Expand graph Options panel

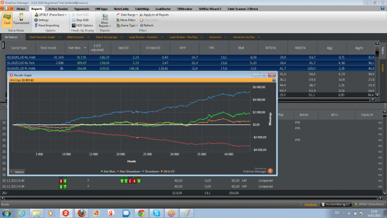(17, 172)
